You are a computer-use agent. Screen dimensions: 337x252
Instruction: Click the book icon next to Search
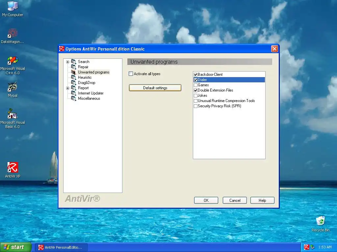[73, 62]
